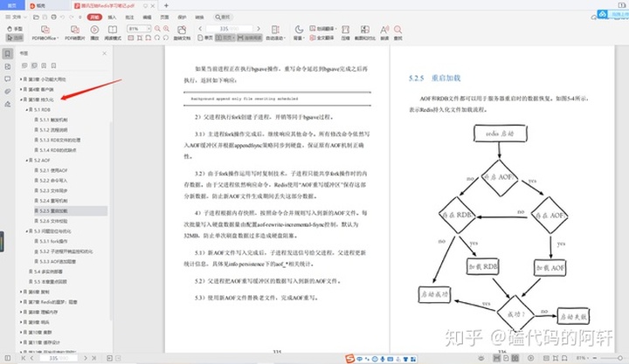Go to previous page in toolbar
Image resolution: width=629 pixels, height=364 pixels.
(200, 29)
